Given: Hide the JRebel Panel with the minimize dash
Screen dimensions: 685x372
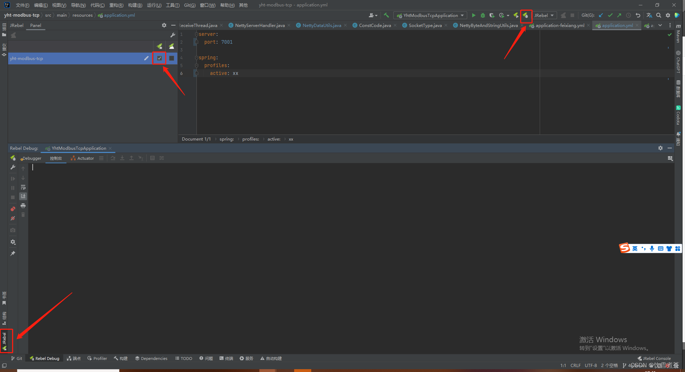Looking at the screenshot, I should (x=173, y=25).
